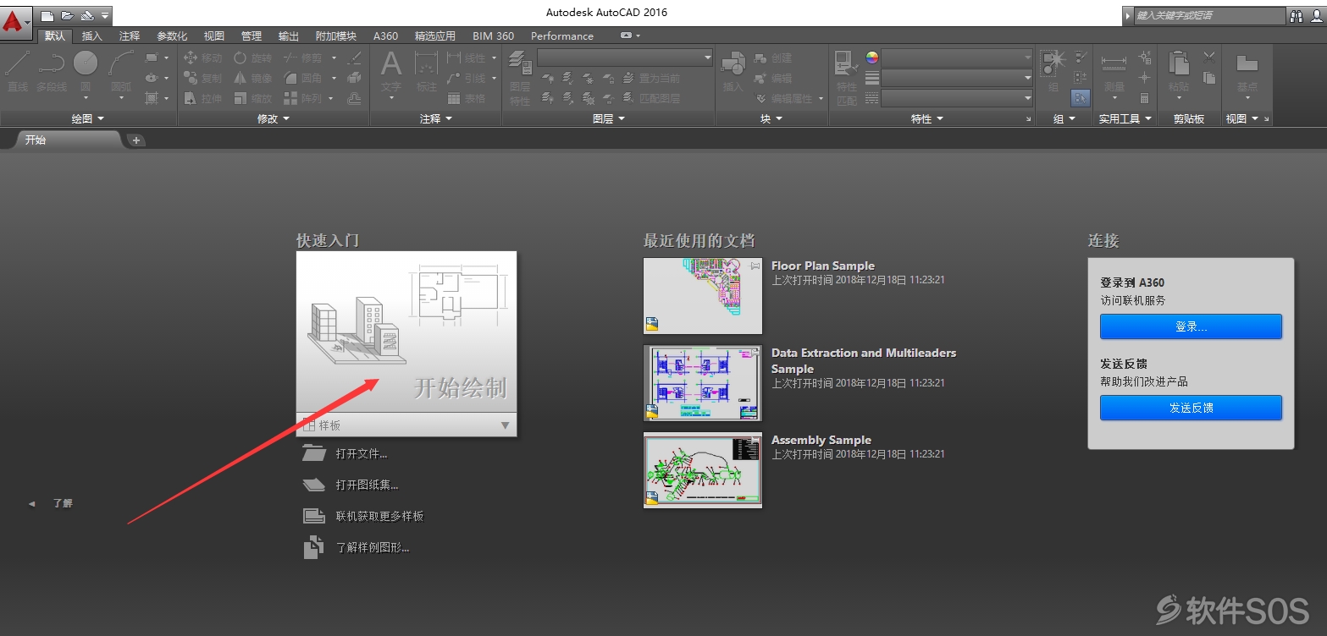Expand quick access toolbar customization arrow
Screen dimensions: 1327x636
point(104,15)
